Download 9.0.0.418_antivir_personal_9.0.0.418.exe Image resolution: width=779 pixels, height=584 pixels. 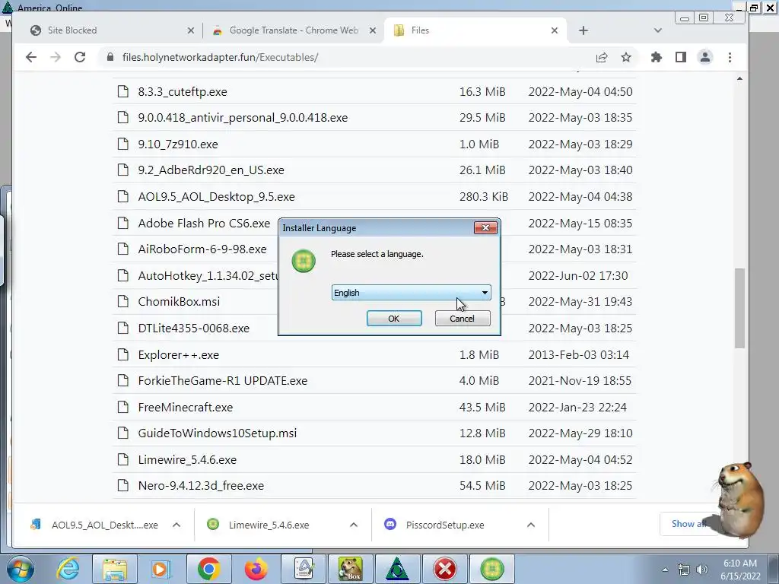click(243, 118)
